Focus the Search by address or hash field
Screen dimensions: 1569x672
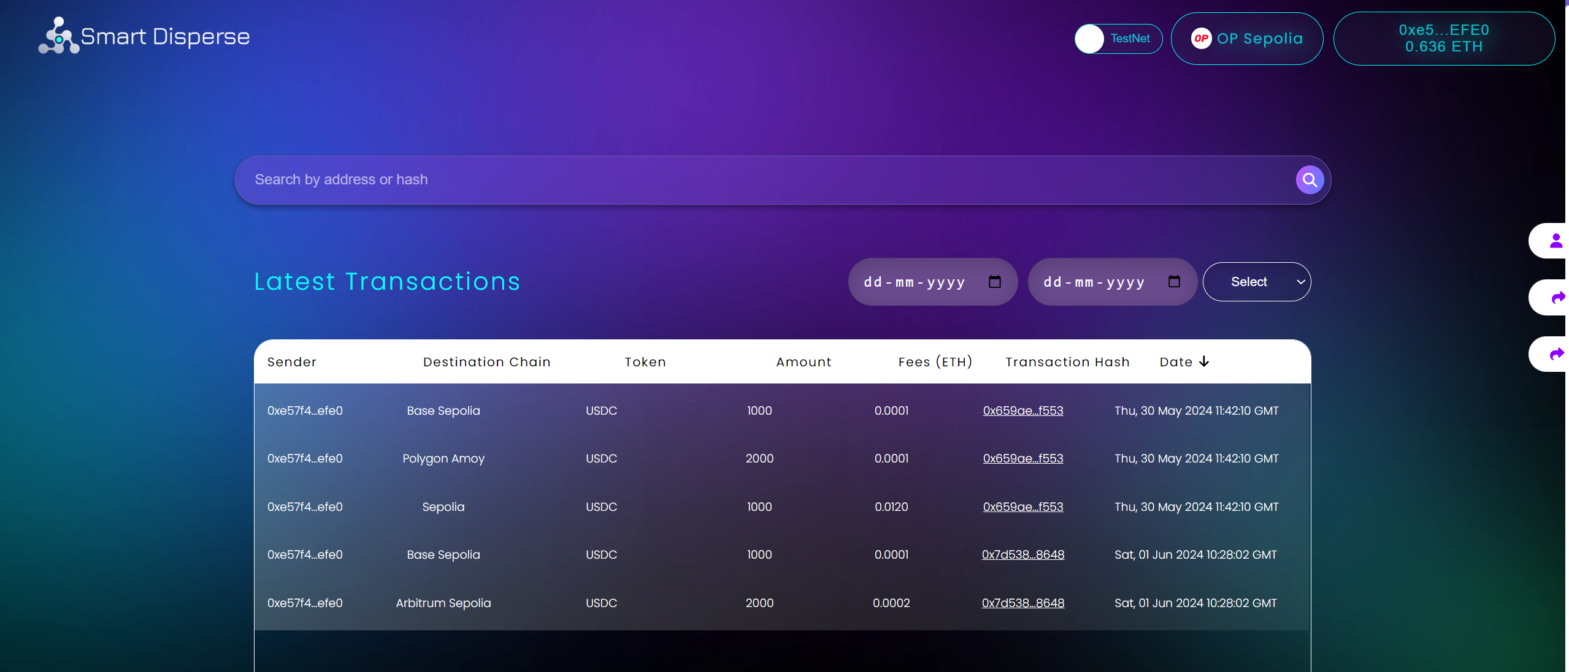pos(761,180)
